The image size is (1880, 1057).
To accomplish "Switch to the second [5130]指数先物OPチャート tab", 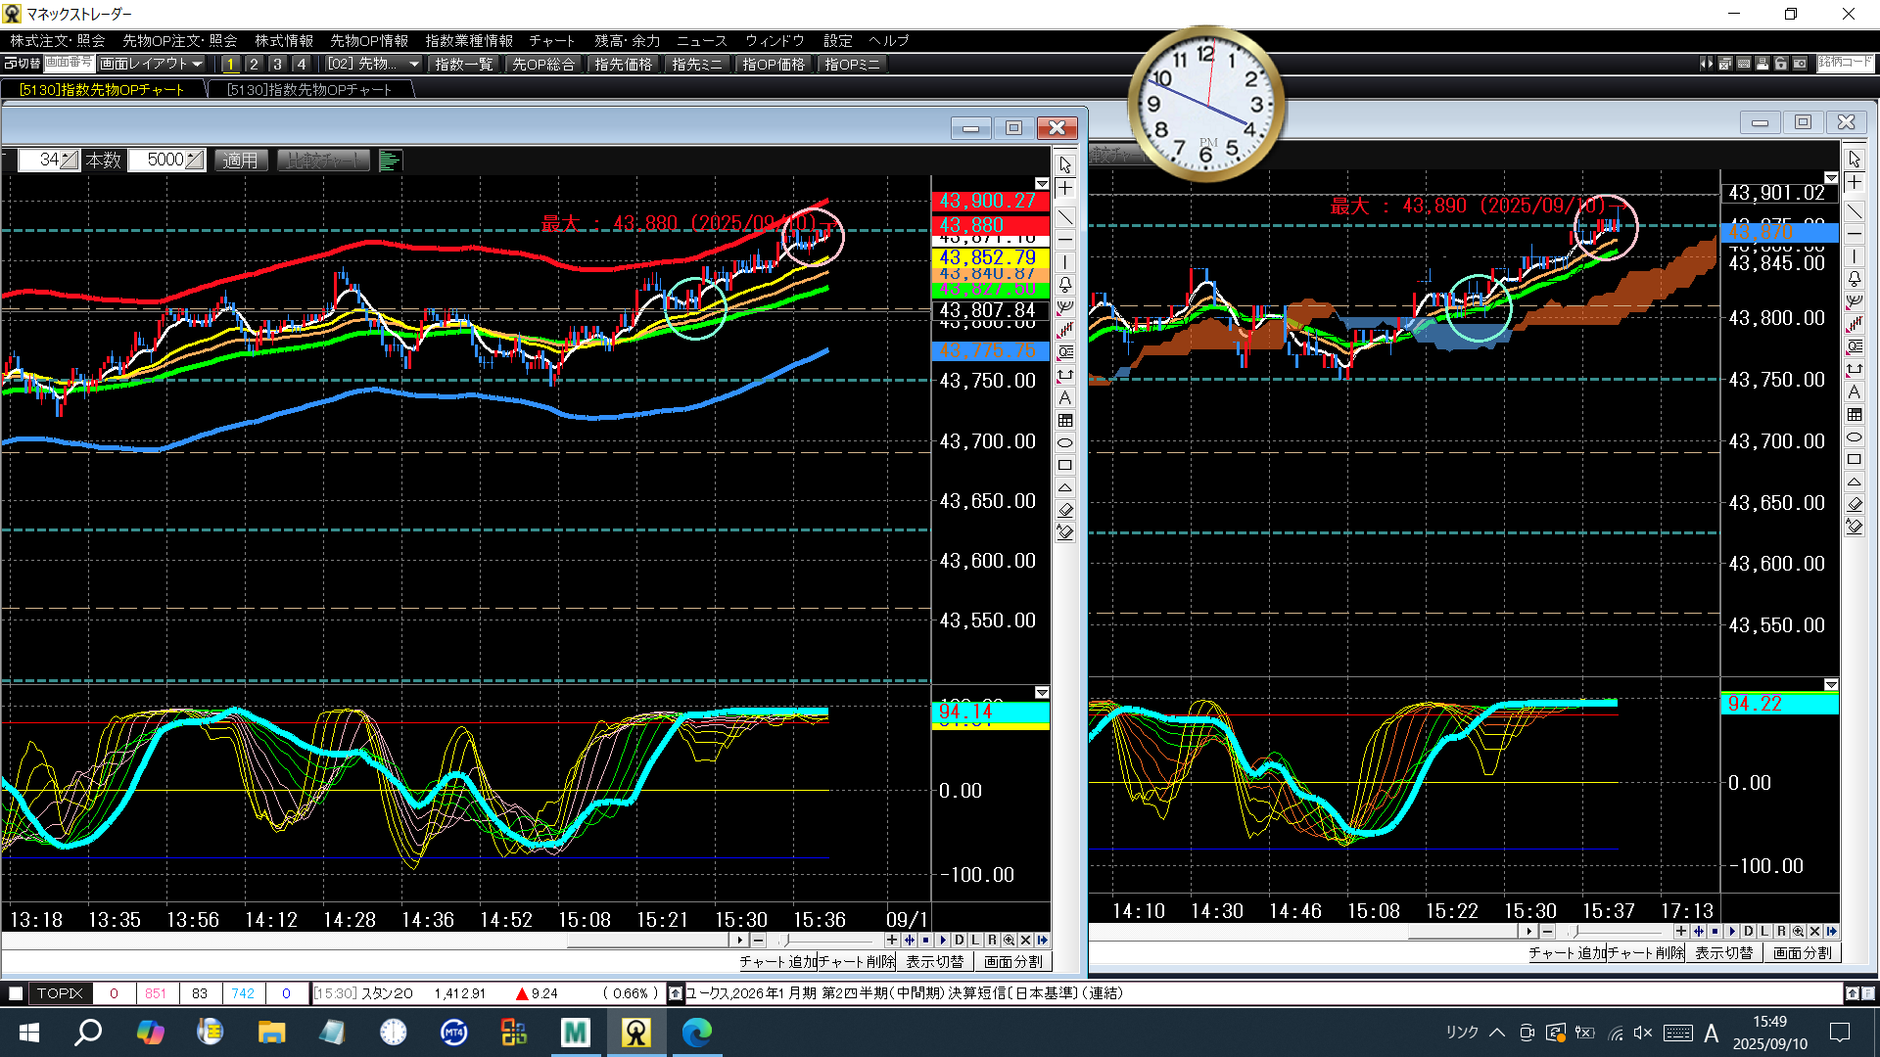I will point(309,90).
